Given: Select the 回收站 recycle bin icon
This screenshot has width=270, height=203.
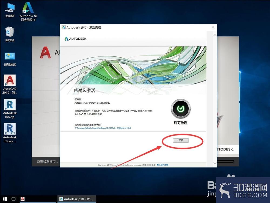Looking at the screenshot, I should click(10, 34).
